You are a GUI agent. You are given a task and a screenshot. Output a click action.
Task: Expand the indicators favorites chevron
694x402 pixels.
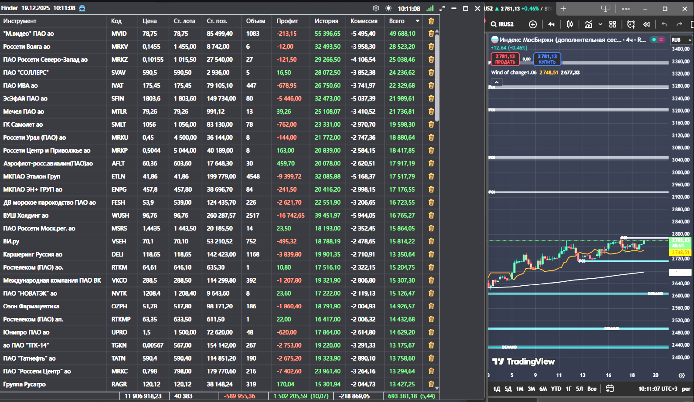point(600,24)
